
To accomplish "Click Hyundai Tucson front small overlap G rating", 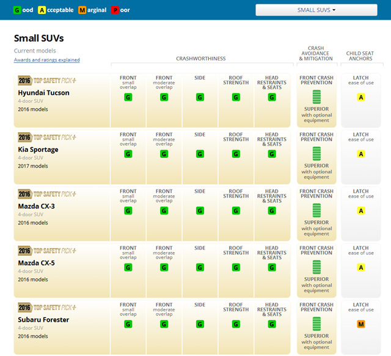I will 128,97.
